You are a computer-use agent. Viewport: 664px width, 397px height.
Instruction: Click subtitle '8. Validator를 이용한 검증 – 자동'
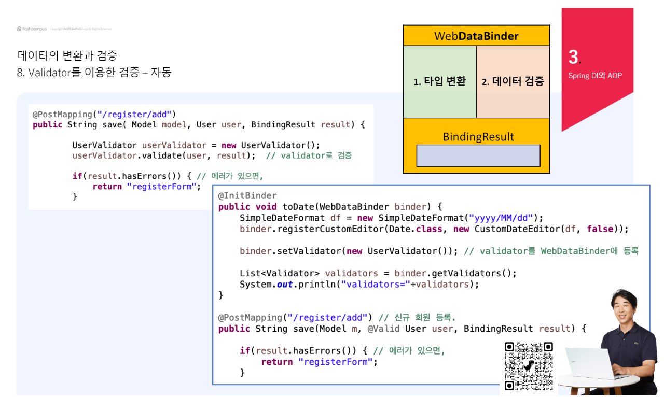(x=94, y=73)
